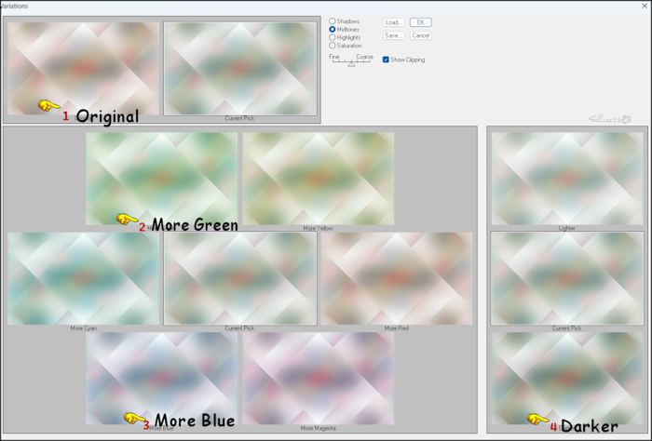This screenshot has width=652, height=441.
Task: Click the Darker thumbnail
Action: click(566, 378)
